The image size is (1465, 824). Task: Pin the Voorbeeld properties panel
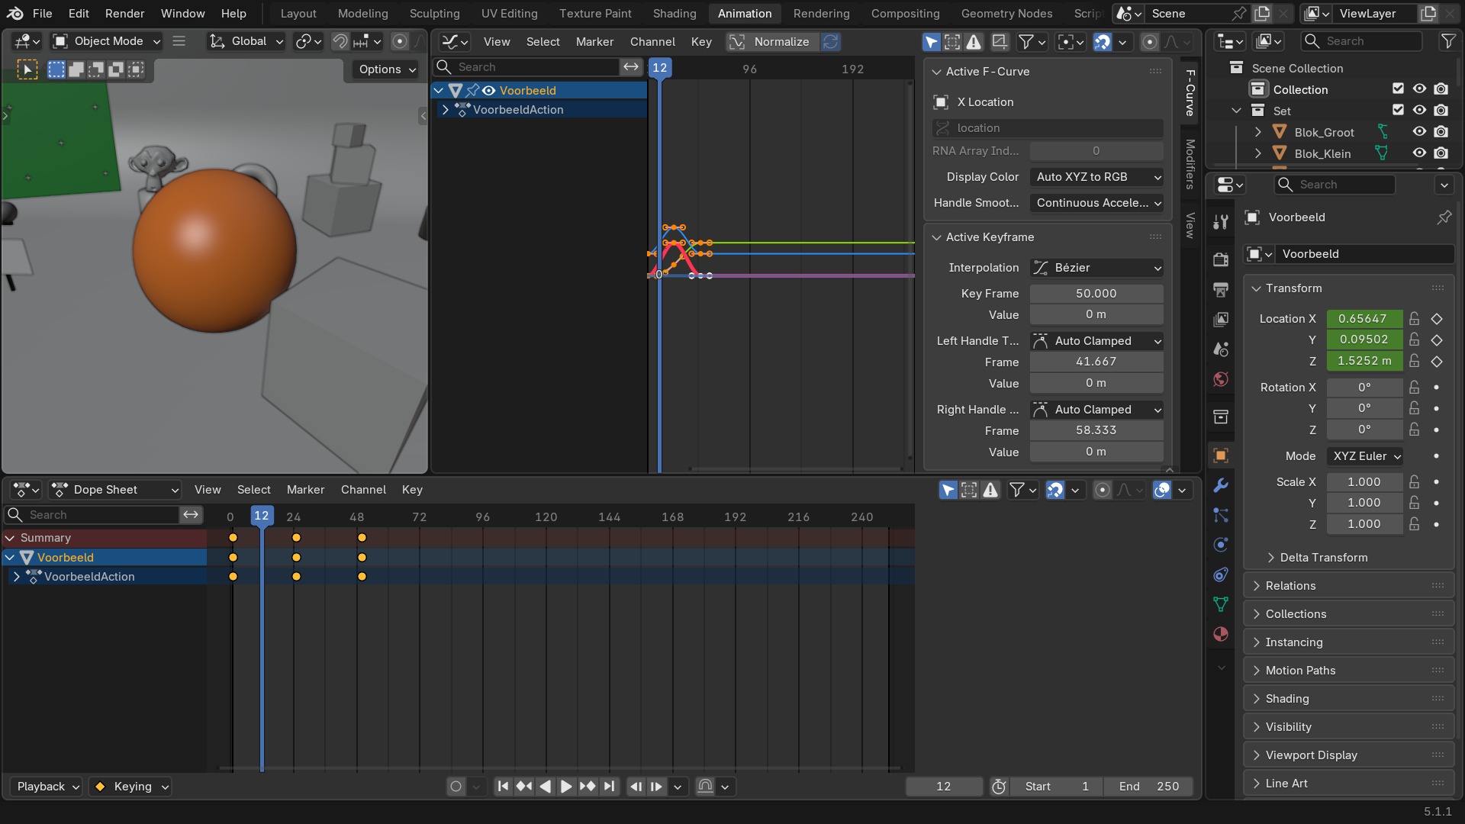point(1444,217)
